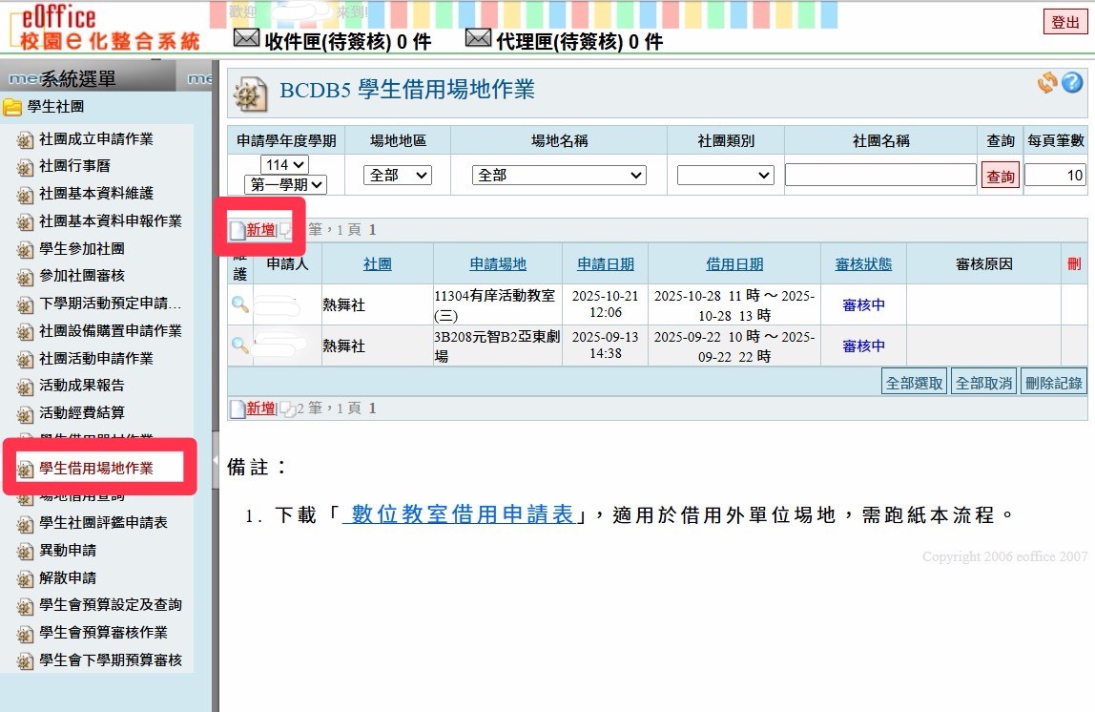This screenshot has width=1095, height=712.
Task: Sort by the 借用日期 column header
Action: [x=734, y=264]
